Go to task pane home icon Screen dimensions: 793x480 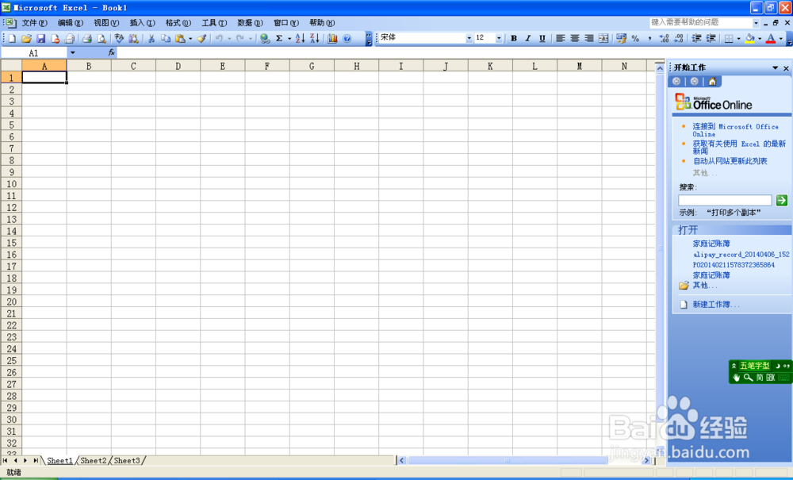click(712, 82)
